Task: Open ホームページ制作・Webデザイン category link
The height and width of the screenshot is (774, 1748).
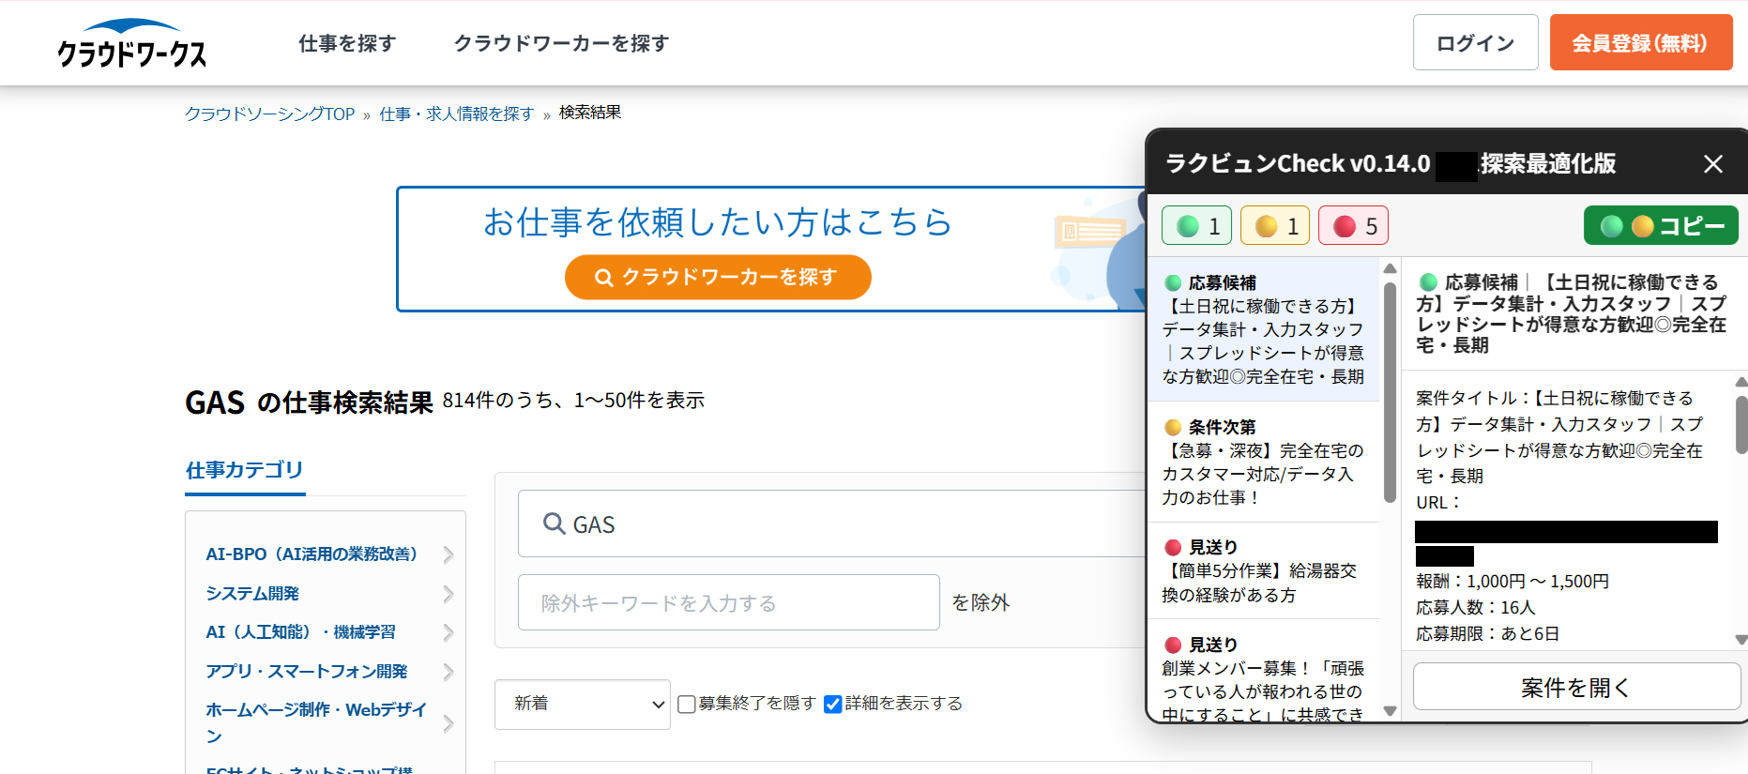Action: (316, 722)
